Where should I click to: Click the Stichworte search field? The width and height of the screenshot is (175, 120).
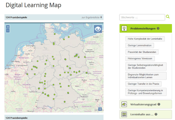tap(142, 17)
